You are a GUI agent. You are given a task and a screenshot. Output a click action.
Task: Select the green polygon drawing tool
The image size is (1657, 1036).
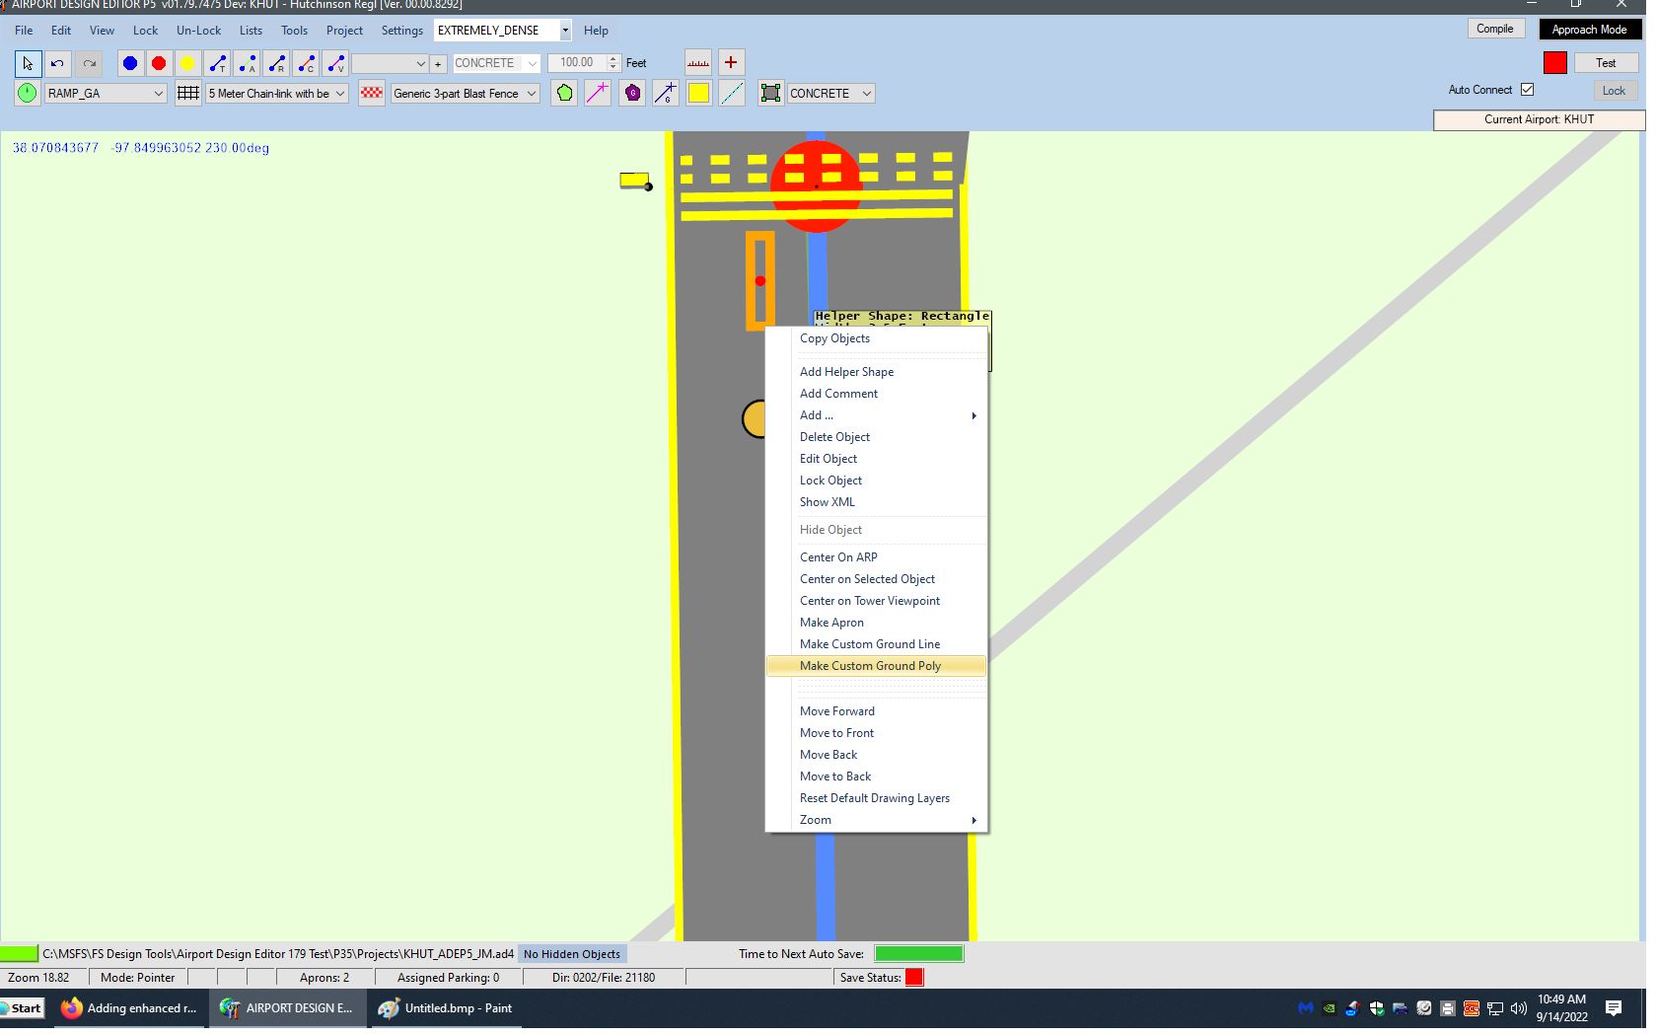(x=563, y=93)
